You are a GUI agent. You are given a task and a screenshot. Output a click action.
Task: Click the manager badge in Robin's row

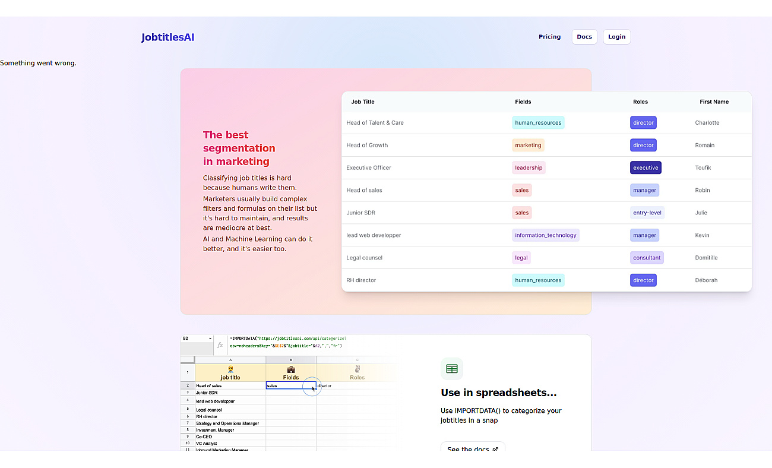[x=644, y=191]
